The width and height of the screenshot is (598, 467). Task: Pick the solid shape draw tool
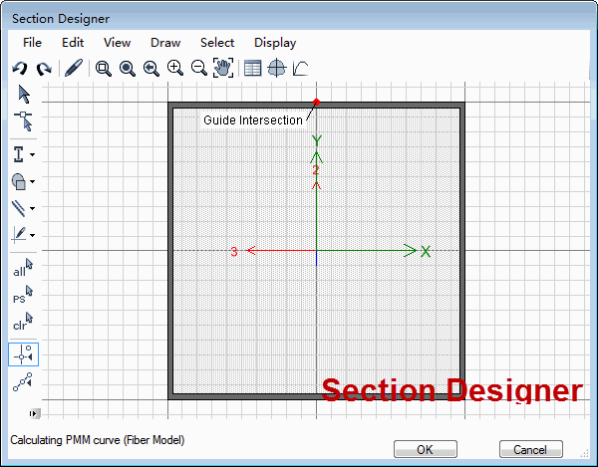(x=19, y=181)
